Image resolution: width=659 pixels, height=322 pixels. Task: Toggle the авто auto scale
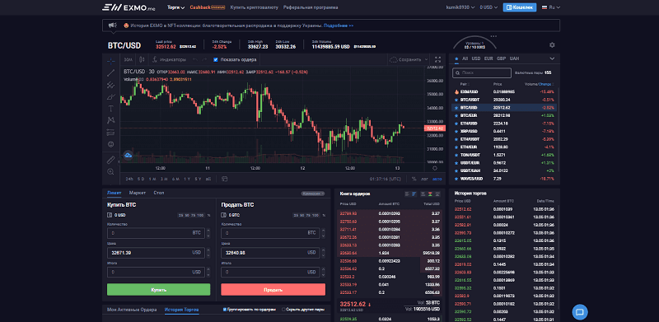(437, 179)
